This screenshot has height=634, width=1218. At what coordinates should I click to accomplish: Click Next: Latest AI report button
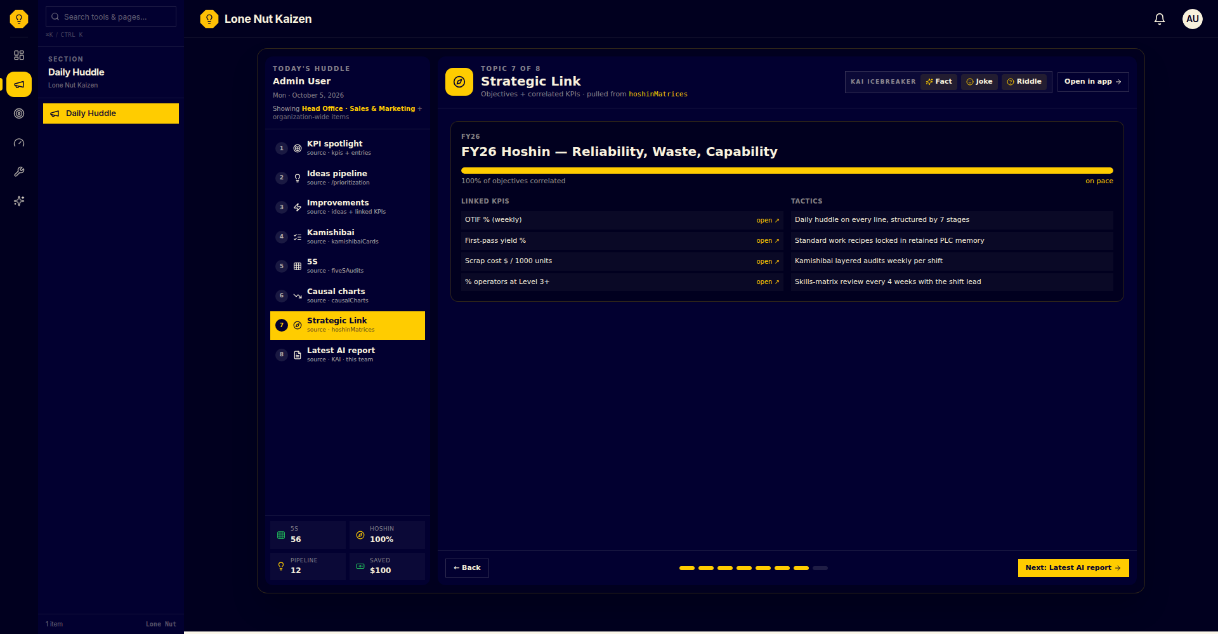pos(1073,567)
